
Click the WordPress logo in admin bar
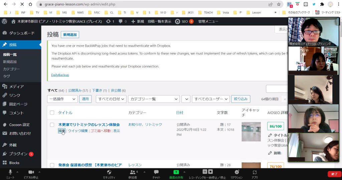coord(5,21)
